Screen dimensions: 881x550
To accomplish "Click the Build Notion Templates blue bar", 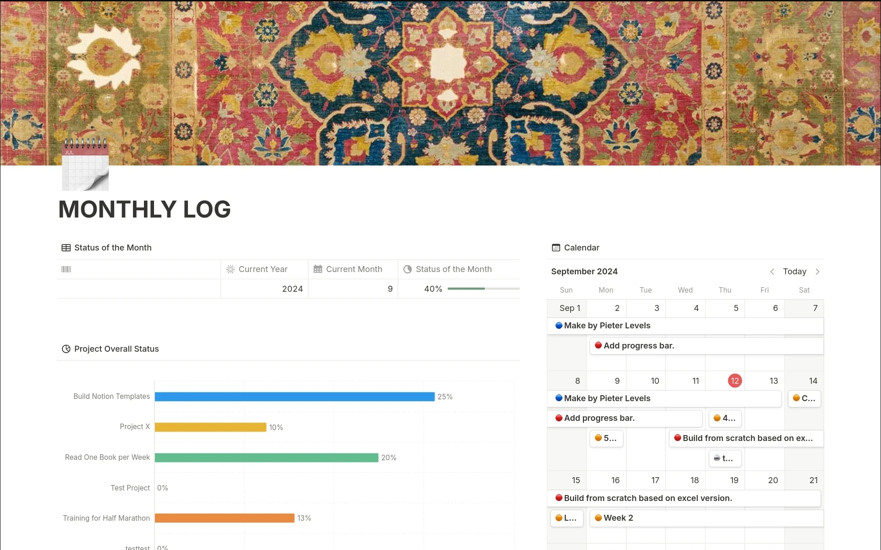I will point(294,397).
